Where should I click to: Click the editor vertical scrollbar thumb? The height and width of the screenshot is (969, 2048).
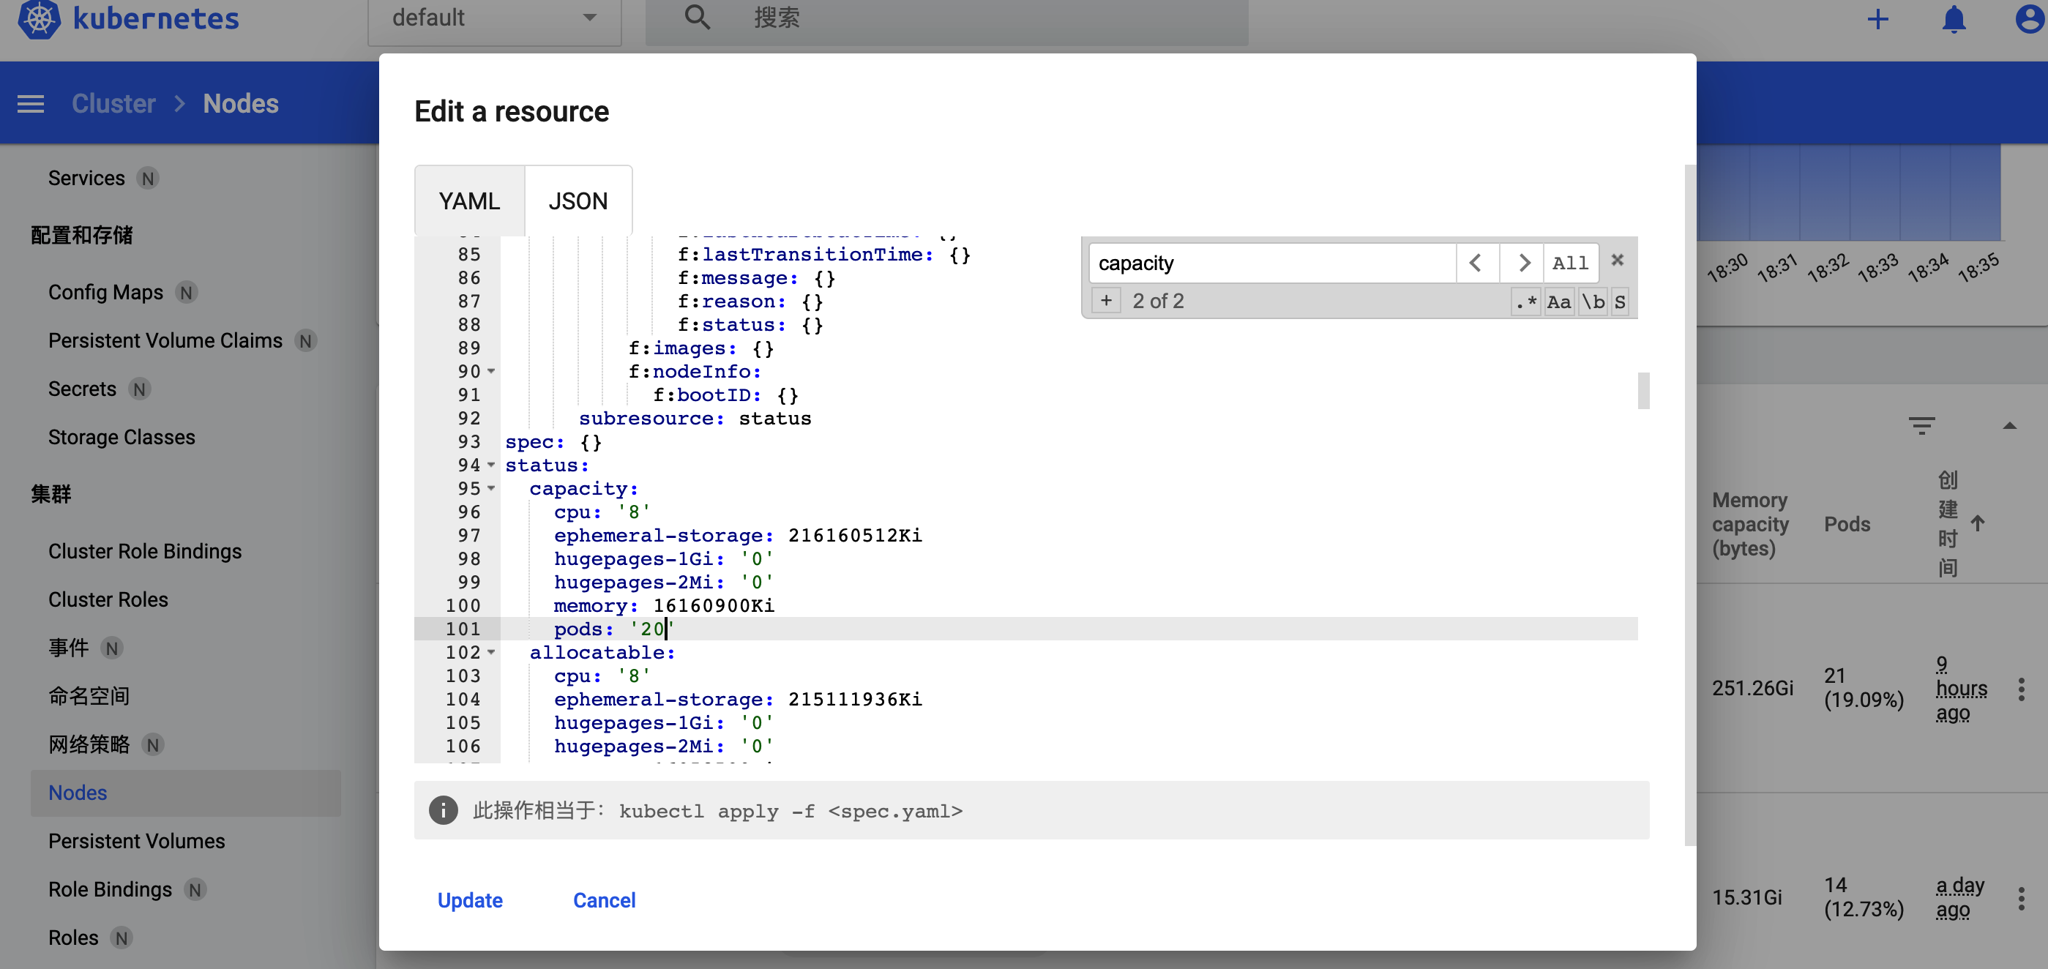1642,390
